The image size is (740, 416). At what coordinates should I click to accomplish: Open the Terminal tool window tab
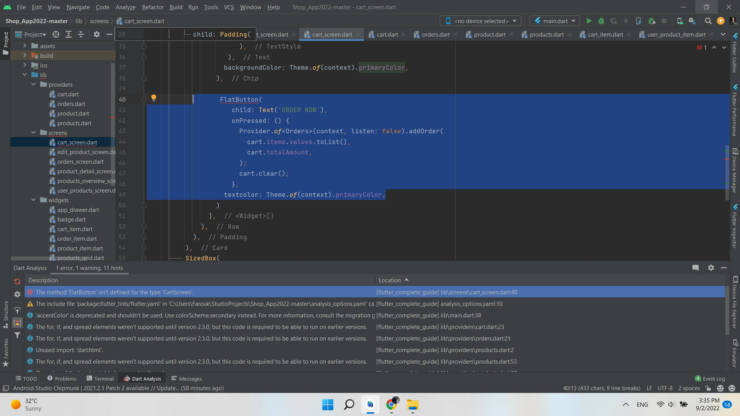100,379
